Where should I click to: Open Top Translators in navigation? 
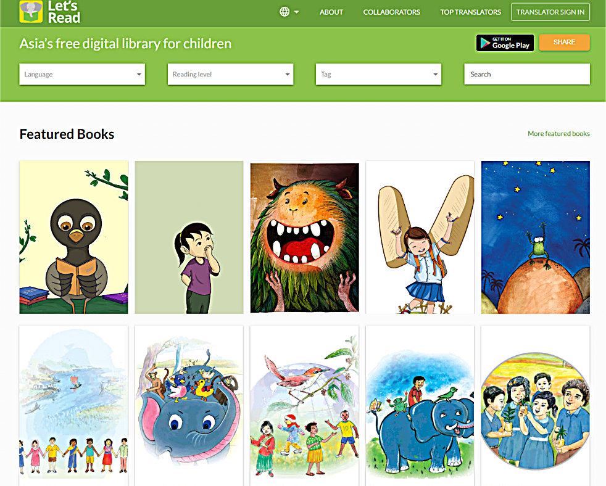pos(470,12)
